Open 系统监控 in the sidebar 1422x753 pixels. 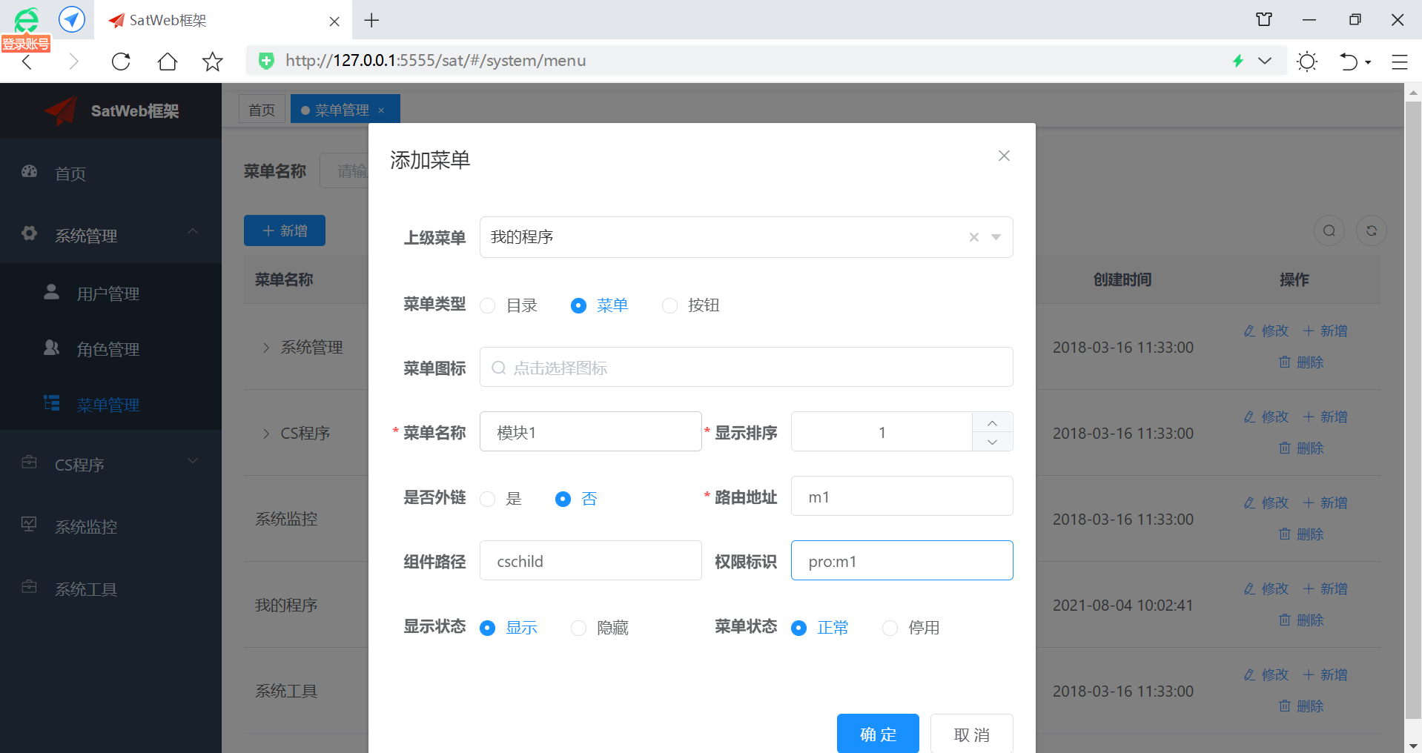[110, 526]
